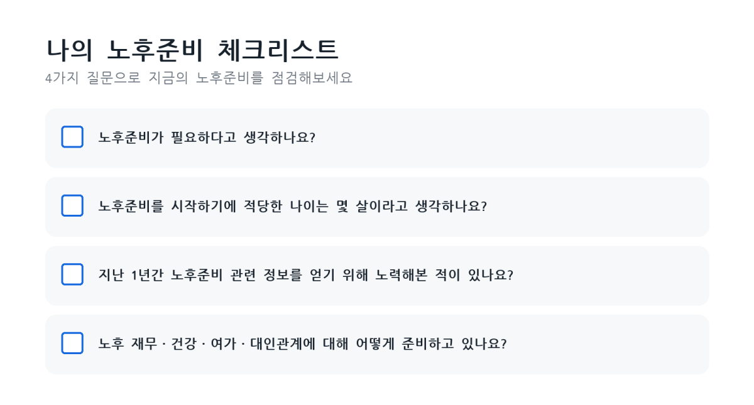The image size is (754, 405).
Task: Tick the checkbox about 적당한 나이 to start
Action: click(x=72, y=205)
